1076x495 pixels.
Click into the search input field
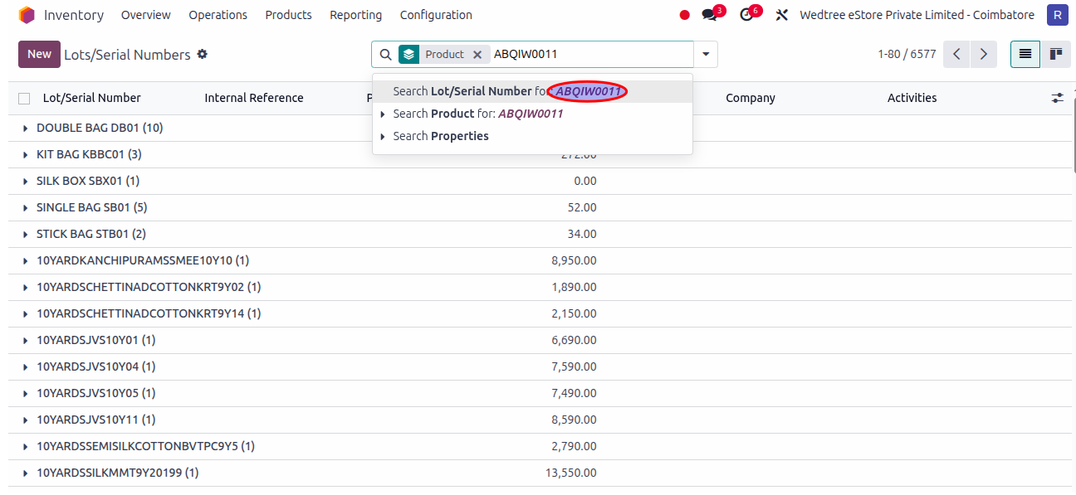click(589, 55)
